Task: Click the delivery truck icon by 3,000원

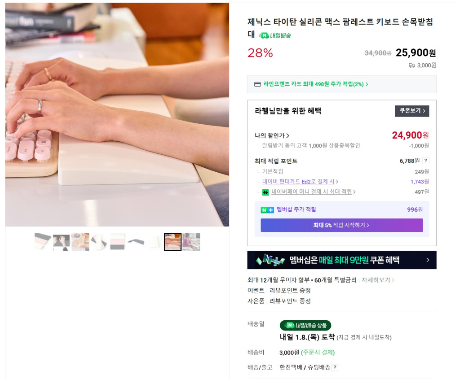Action: [x=411, y=65]
